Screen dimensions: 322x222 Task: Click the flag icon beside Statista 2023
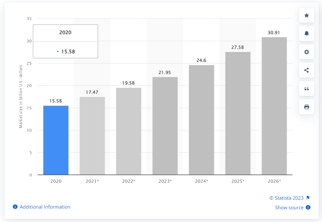(308, 198)
